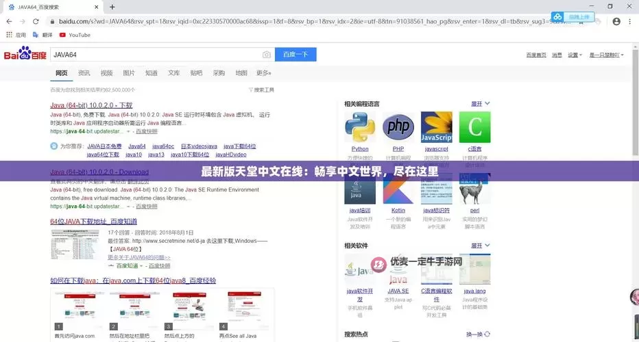The image size is (639, 342).
Task: Click step 3 thumbnail in 百度经验 result
Action: tap(189, 311)
